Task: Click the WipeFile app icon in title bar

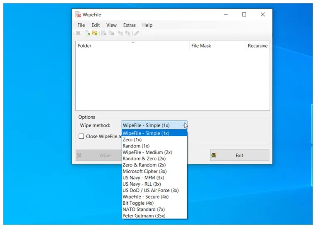Action: point(78,15)
